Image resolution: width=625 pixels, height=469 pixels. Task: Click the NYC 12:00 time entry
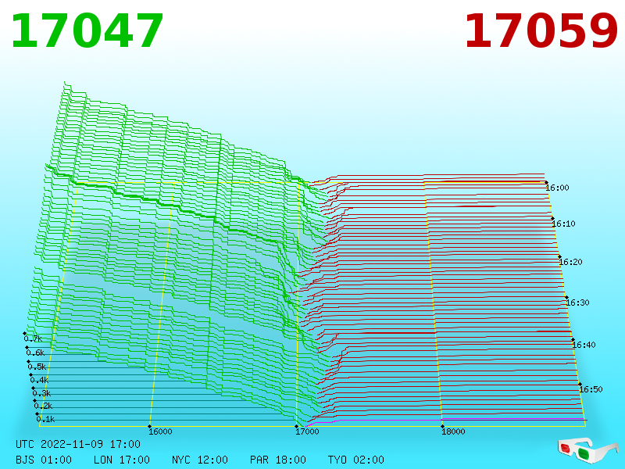[200, 460]
